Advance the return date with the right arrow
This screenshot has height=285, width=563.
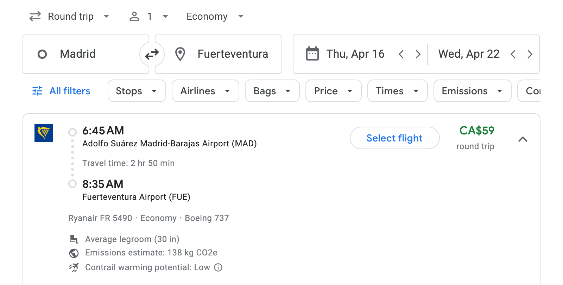pyautogui.click(x=530, y=54)
